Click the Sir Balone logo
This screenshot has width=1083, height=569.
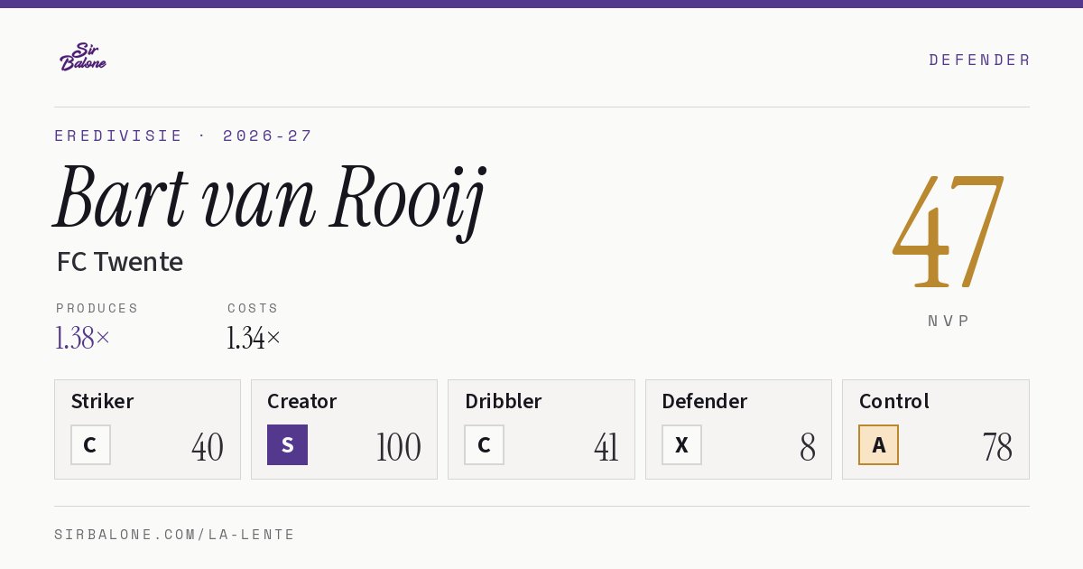point(83,57)
